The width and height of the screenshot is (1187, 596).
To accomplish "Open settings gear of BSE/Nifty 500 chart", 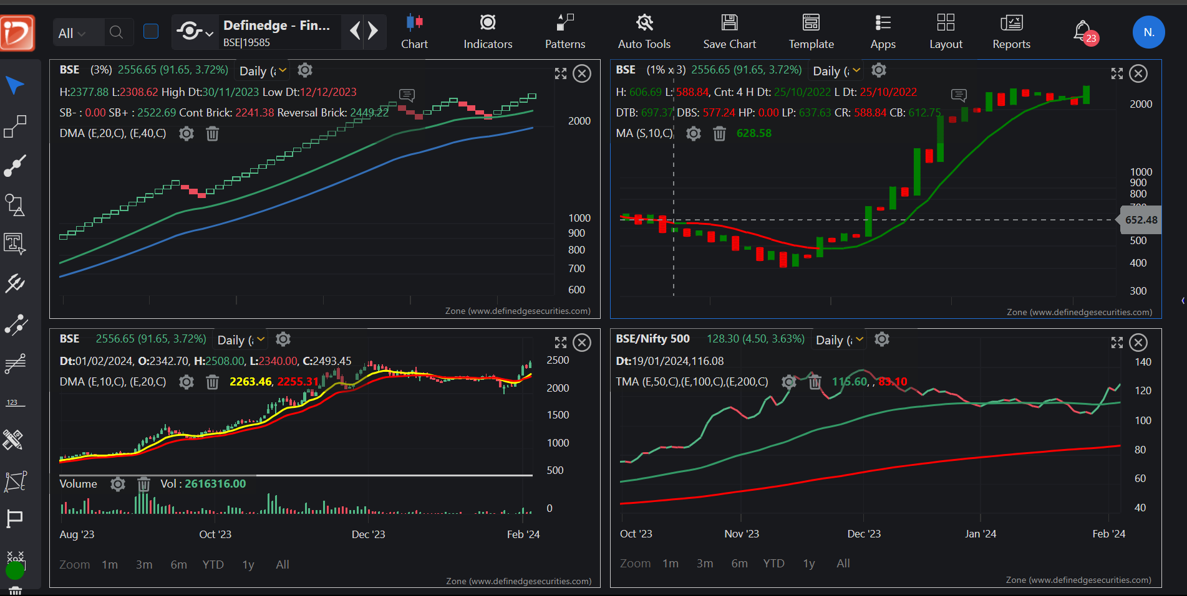I will point(882,339).
